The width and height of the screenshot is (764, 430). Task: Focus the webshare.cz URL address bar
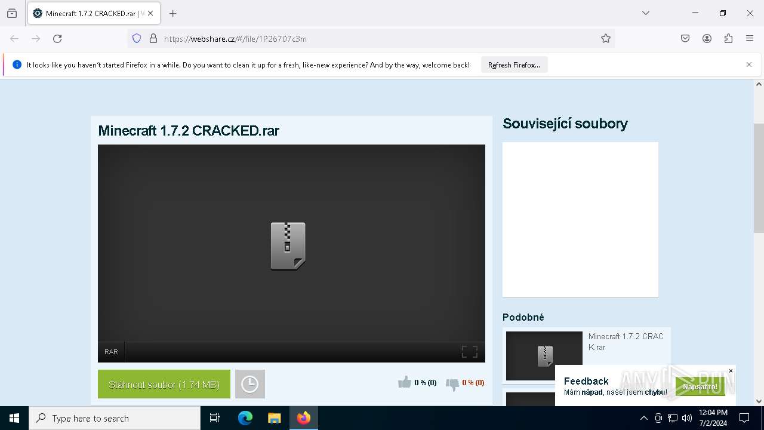[370, 39]
